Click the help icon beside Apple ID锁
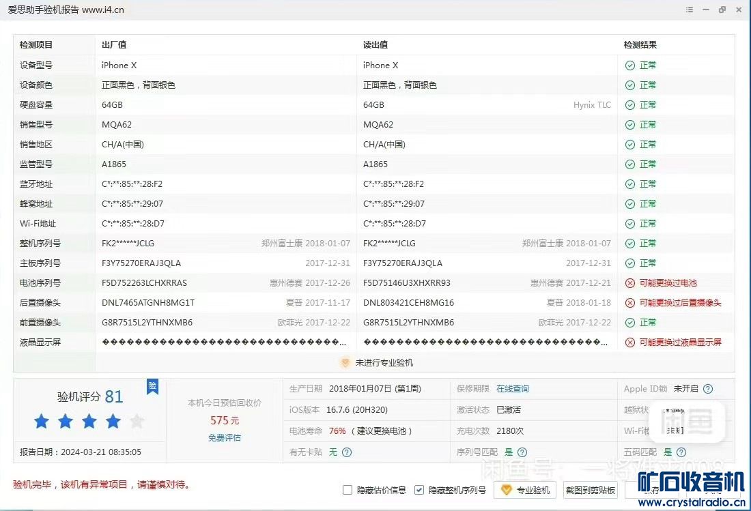Viewport: 751px width, 511px height. tap(708, 389)
